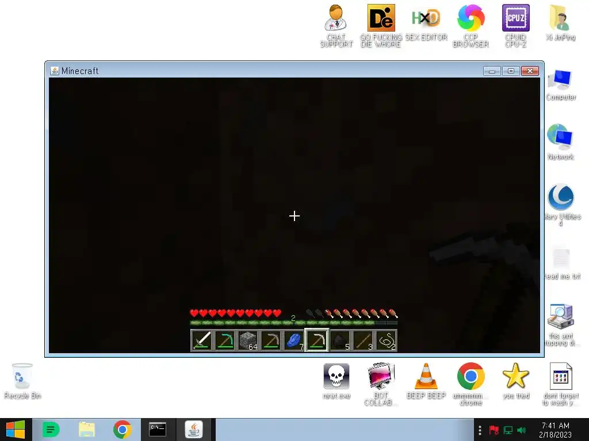
Task: Click the green experience bar
Action: pos(294,323)
